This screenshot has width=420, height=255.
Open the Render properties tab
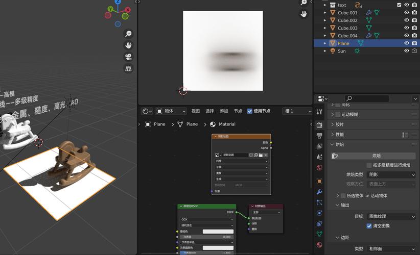click(x=319, y=125)
